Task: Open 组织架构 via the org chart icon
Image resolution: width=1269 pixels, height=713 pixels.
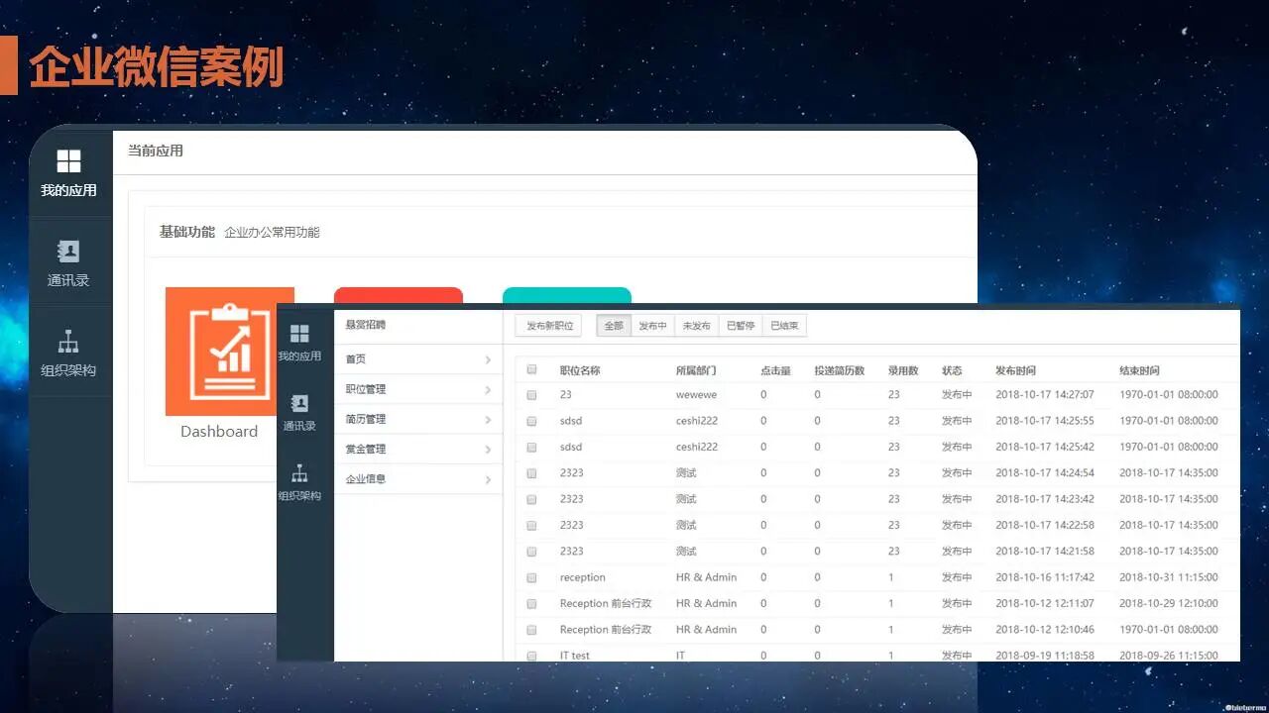Action: click(x=69, y=352)
